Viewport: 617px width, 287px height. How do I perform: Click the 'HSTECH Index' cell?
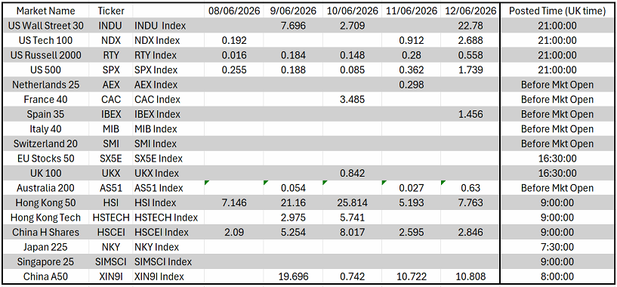[x=169, y=218]
